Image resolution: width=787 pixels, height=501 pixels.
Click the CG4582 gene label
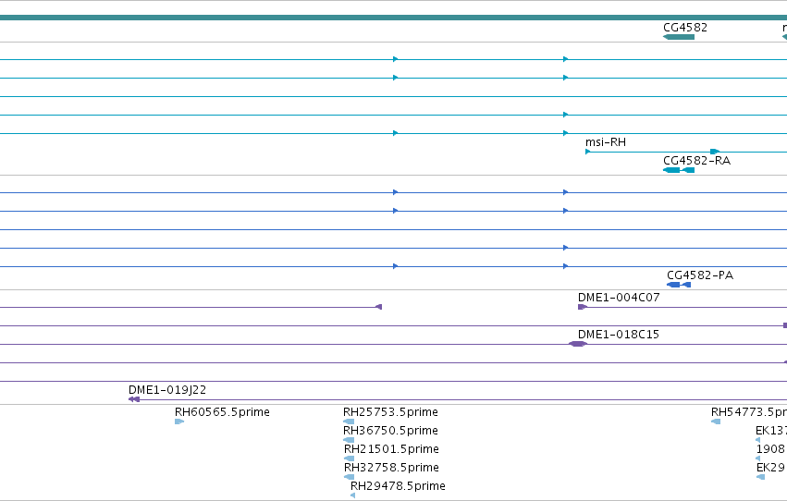(685, 28)
